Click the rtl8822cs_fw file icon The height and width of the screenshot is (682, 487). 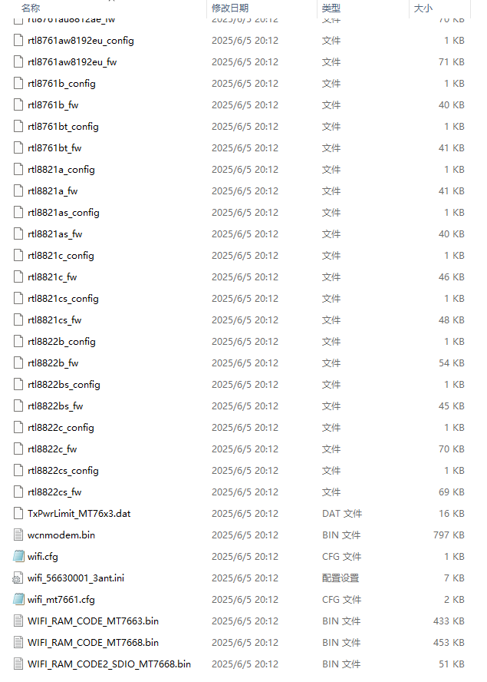(x=18, y=492)
